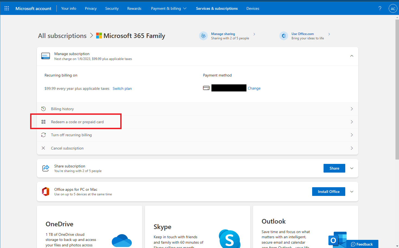This screenshot has width=399, height=248.
Task: Click the Redeem code QR icon
Action: pyautogui.click(x=43, y=122)
